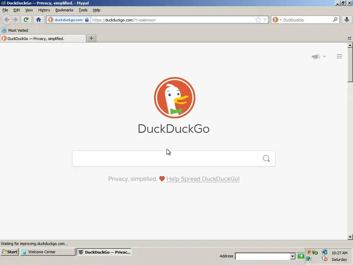
Task: Open the Edit menu
Action: (17, 10)
